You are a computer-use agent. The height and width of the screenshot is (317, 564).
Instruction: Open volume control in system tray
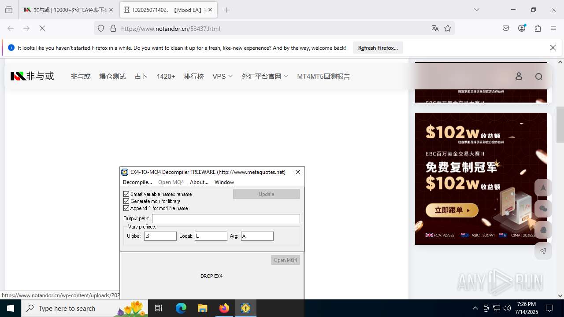click(x=507, y=308)
